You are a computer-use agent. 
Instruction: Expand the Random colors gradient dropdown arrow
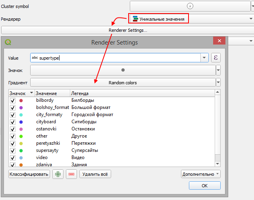[218, 83]
